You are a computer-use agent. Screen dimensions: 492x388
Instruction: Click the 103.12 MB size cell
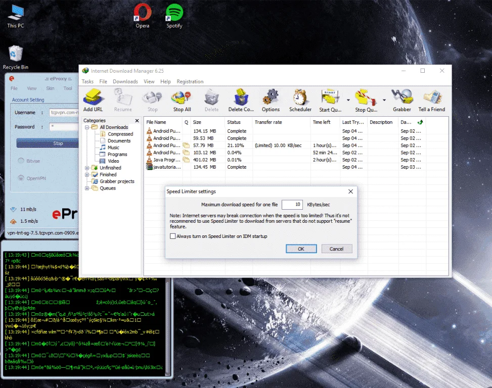coord(205,153)
